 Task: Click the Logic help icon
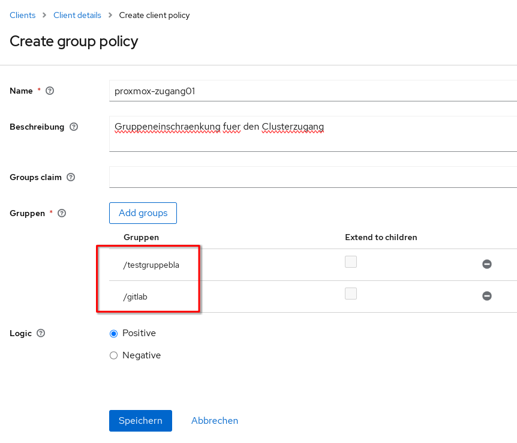point(41,333)
